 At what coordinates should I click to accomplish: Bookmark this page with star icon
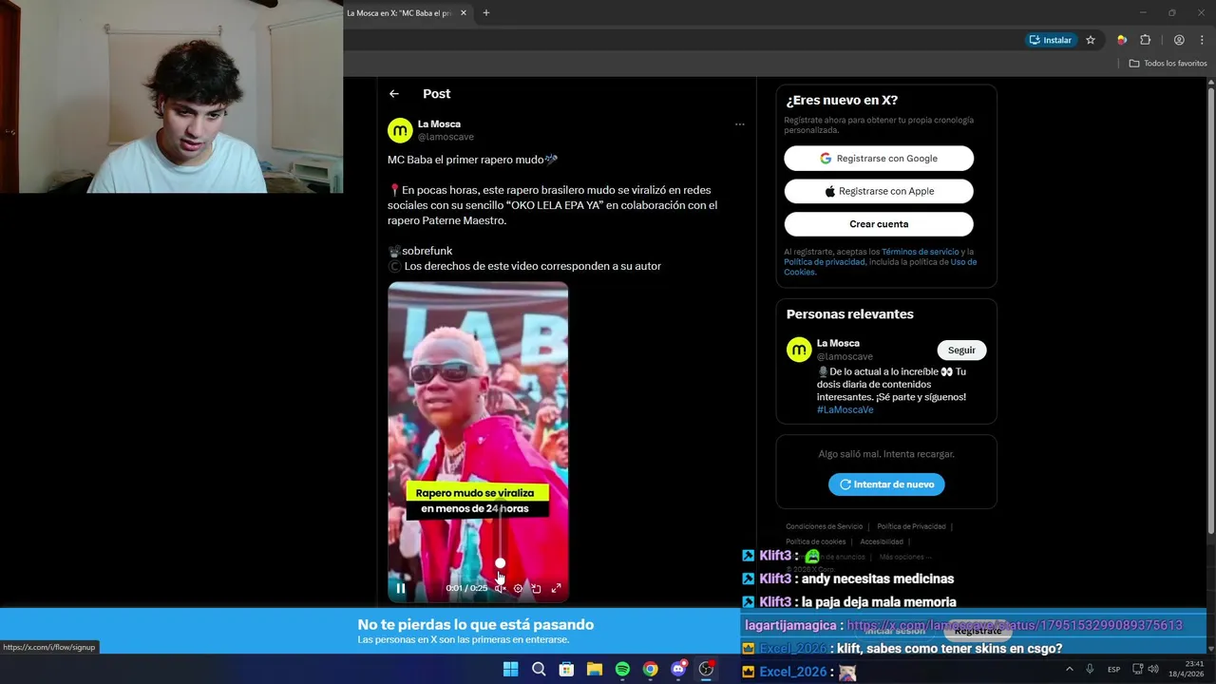coord(1091,40)
